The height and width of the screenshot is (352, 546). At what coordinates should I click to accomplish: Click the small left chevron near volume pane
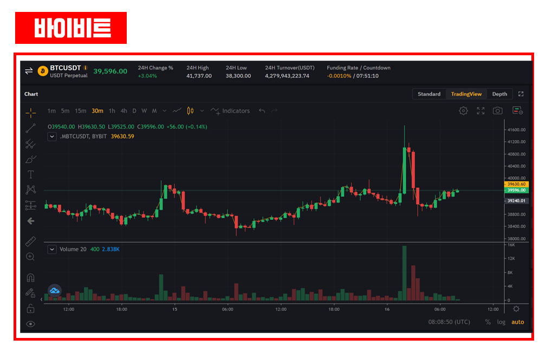tap(41, 299)
